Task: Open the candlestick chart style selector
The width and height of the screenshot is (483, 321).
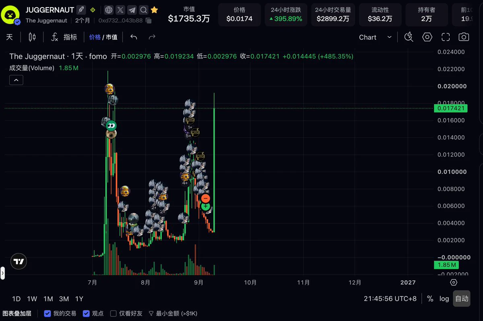Action: pyautogui.click(x=32, y=37)
